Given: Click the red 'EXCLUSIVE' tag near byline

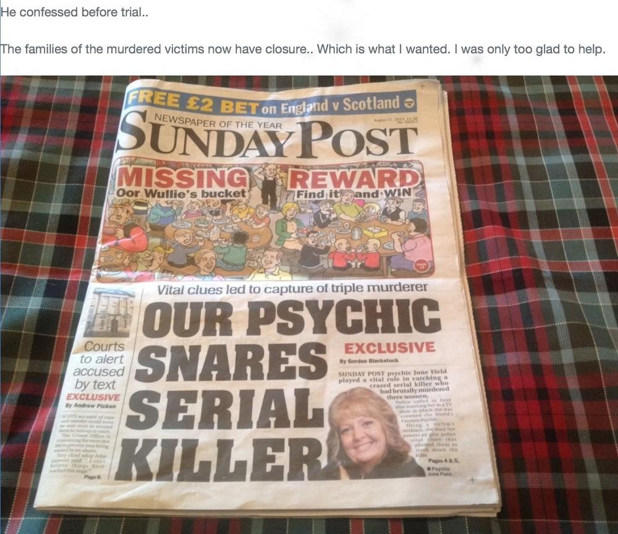Looking at the screenshot, I should pyautogui.click(x=389, y=348).
